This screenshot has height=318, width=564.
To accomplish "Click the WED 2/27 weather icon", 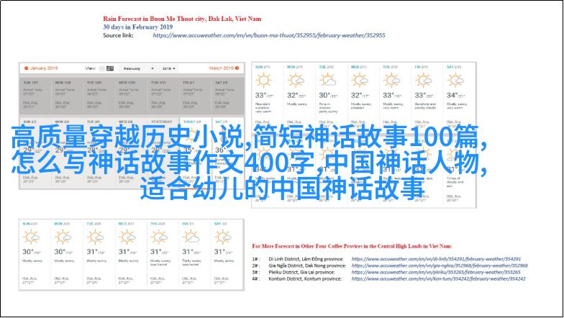I will [127, 237].
